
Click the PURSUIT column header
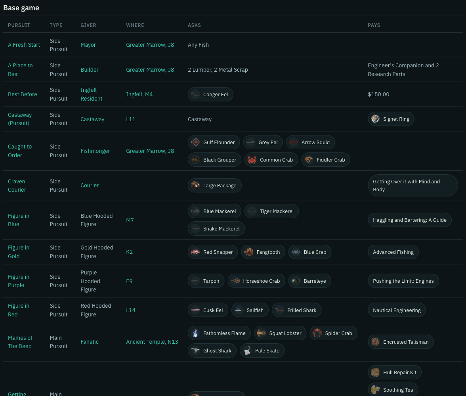[19, 25]
